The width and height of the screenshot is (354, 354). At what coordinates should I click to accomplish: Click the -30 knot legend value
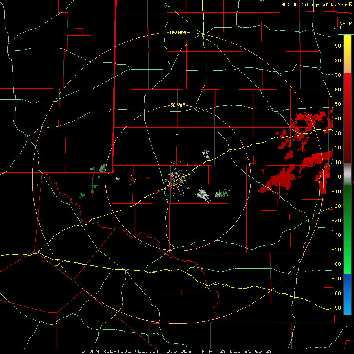pos(336,221)
